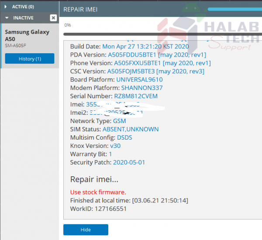Click the Finished at local time line
Image resolution: width=262 pixels, height=240 pixels.
[129, 200]
